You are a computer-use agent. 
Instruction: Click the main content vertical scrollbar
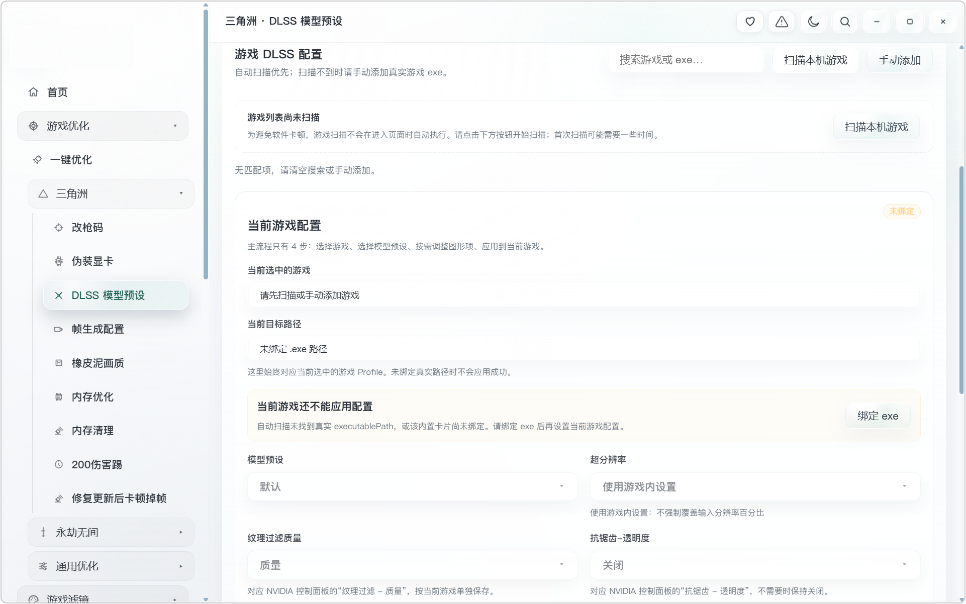click(961, 280)
